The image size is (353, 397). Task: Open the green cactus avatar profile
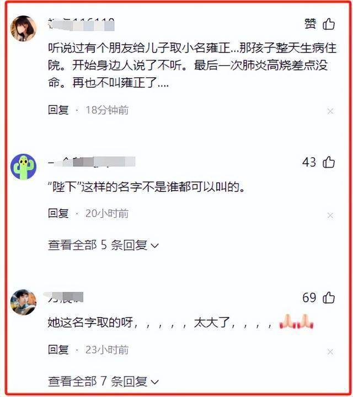point(23,167)
